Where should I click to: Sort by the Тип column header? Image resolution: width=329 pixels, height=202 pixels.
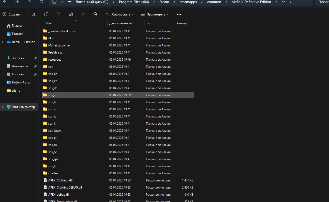tap(149, 23)
